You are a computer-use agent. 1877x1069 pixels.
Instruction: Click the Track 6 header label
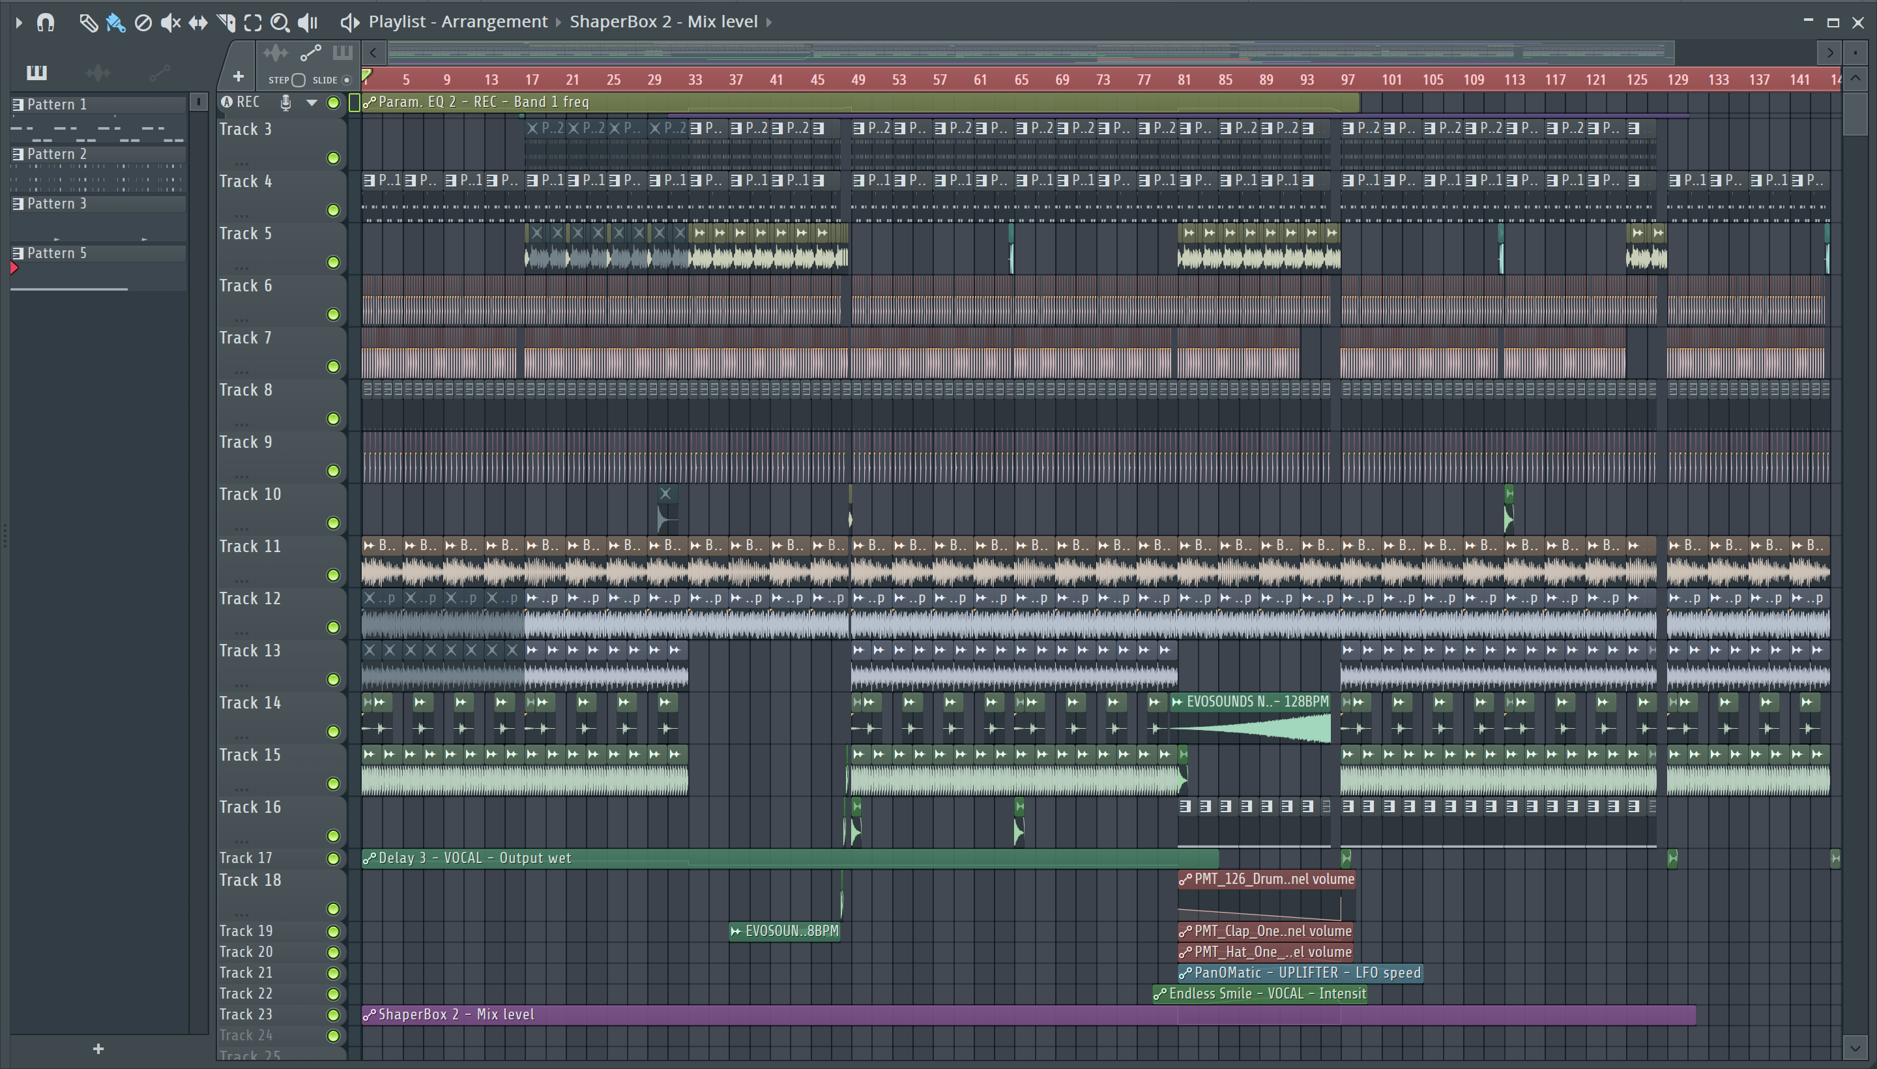(x=246, y=286)
